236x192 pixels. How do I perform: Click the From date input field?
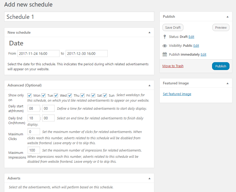tap(39, 54)
